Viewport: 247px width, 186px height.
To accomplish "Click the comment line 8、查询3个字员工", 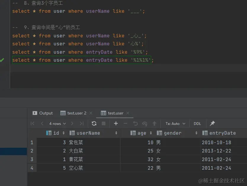I will coord(38,3).
